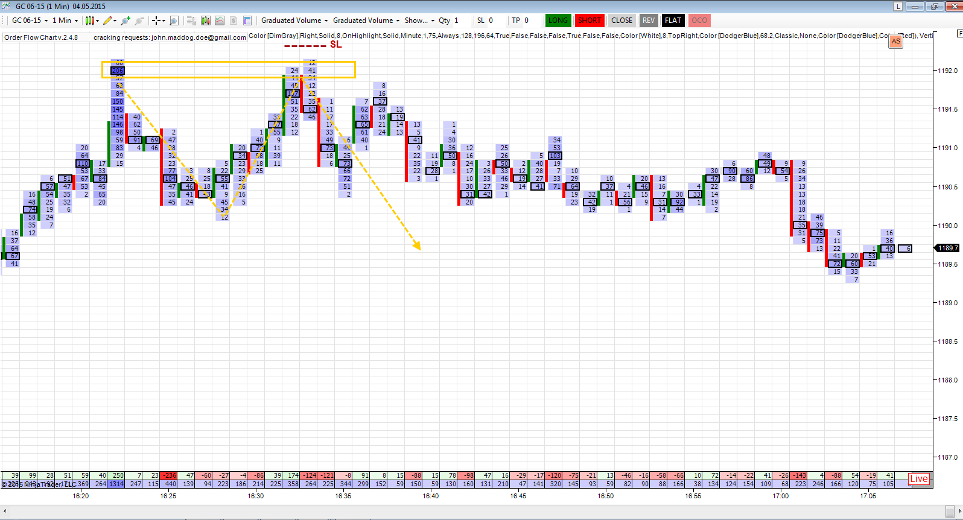Click the -143 red delta cell
The image size is (963, 520).
click(799, 475)
